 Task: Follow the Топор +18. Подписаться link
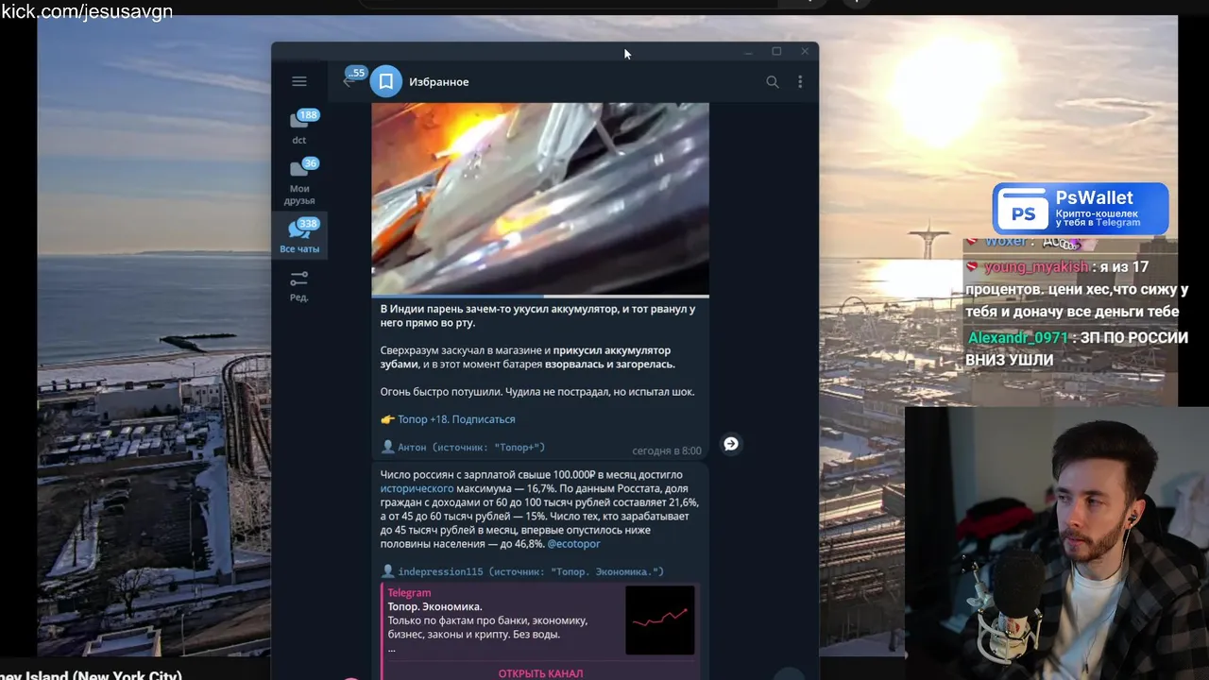tap(456, 419)
